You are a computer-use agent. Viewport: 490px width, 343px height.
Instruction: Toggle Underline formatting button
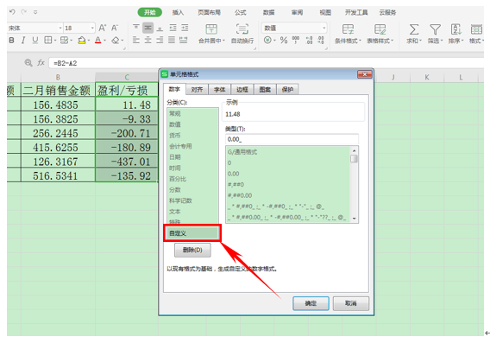pos(35,41)
